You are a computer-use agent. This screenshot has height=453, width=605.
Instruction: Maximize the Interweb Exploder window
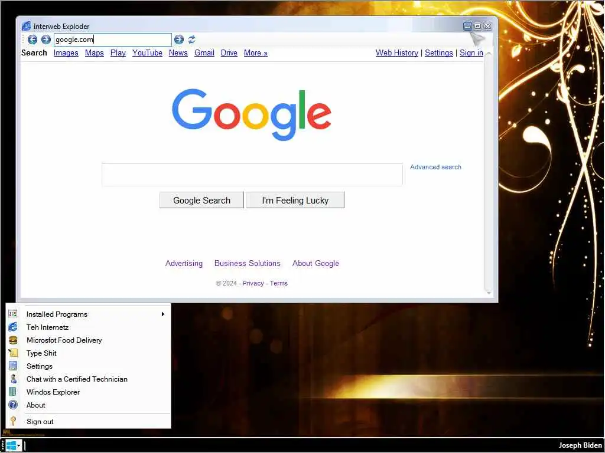(477, 26)
